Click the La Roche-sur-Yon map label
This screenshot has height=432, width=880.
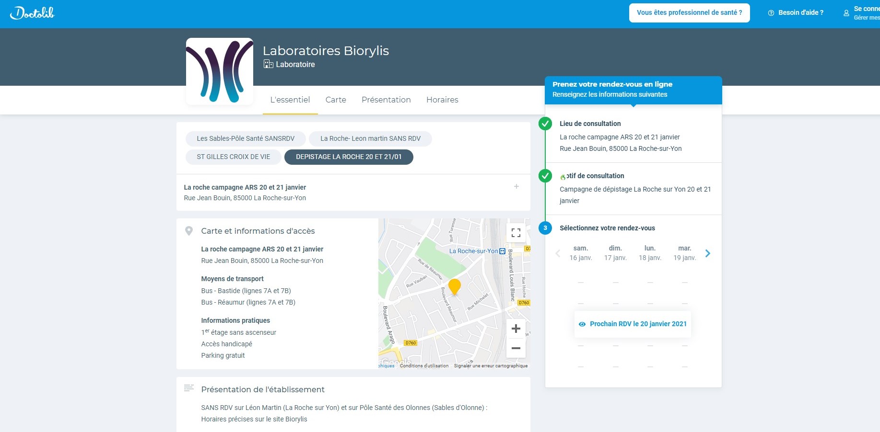(473, 251)
